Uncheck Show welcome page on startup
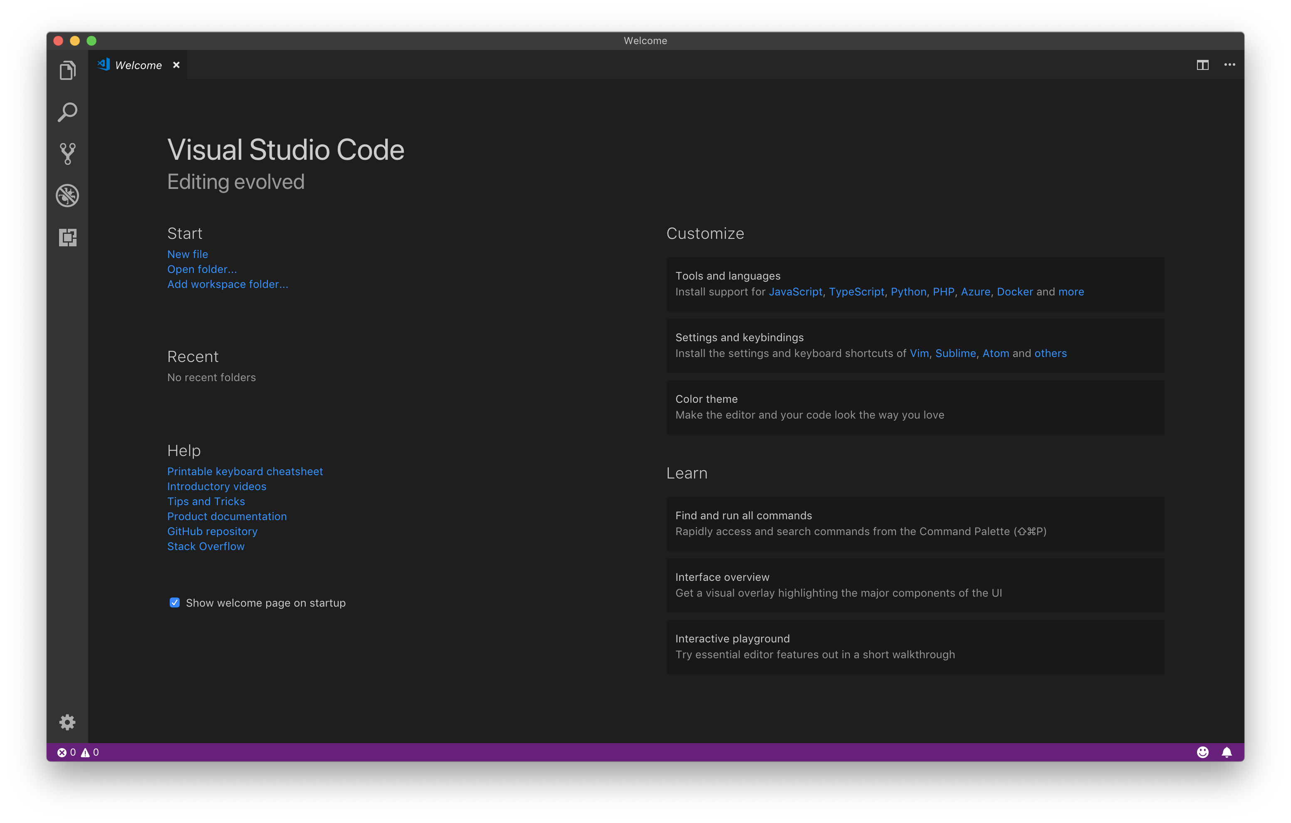Screen dimensions: 1291x823 click(x=175, y=602)
